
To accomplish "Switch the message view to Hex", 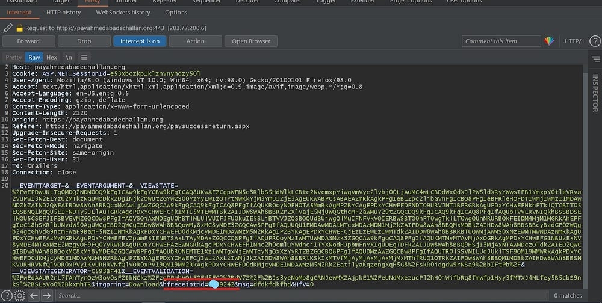I will click(52, 57).
